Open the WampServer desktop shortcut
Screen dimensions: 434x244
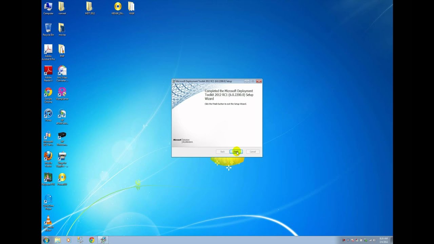pyautogui.click(x=62, y=94)
